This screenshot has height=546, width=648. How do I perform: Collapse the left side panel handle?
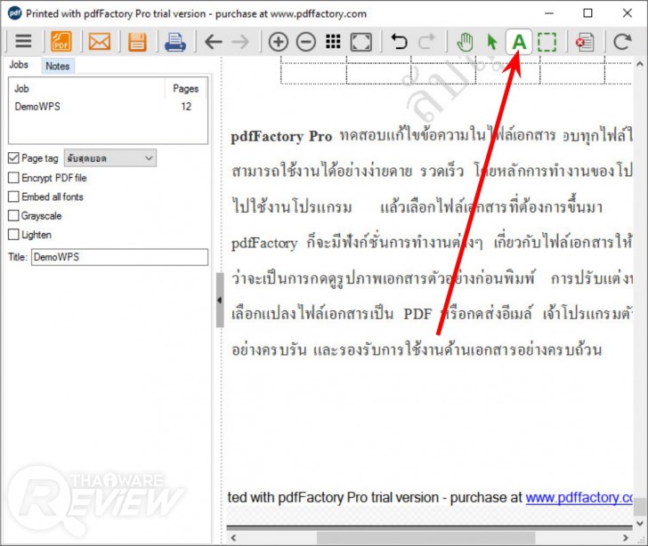tap(220, 300)
